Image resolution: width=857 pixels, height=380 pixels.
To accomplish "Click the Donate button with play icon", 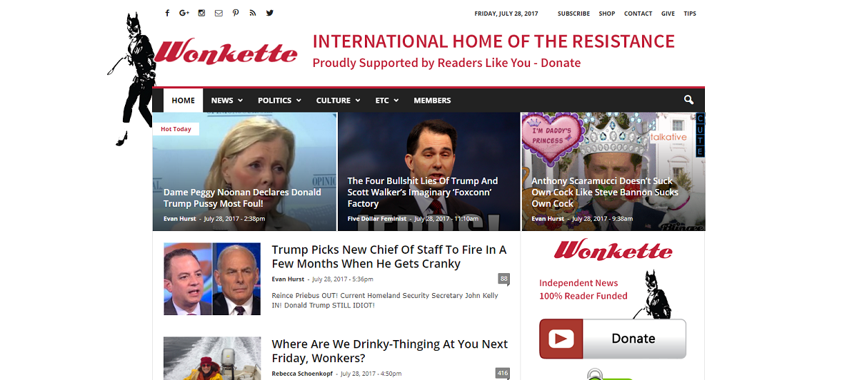I will point(613,339).
